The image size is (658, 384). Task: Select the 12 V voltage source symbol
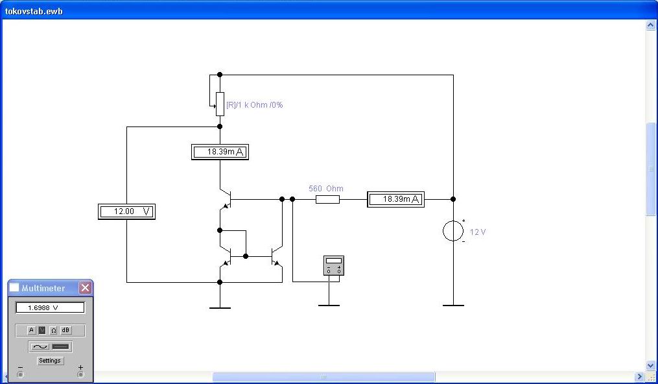452,231
